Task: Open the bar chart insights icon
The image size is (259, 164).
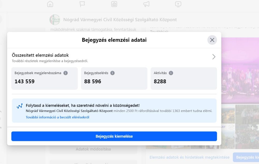Action: (x=114, y=4)
